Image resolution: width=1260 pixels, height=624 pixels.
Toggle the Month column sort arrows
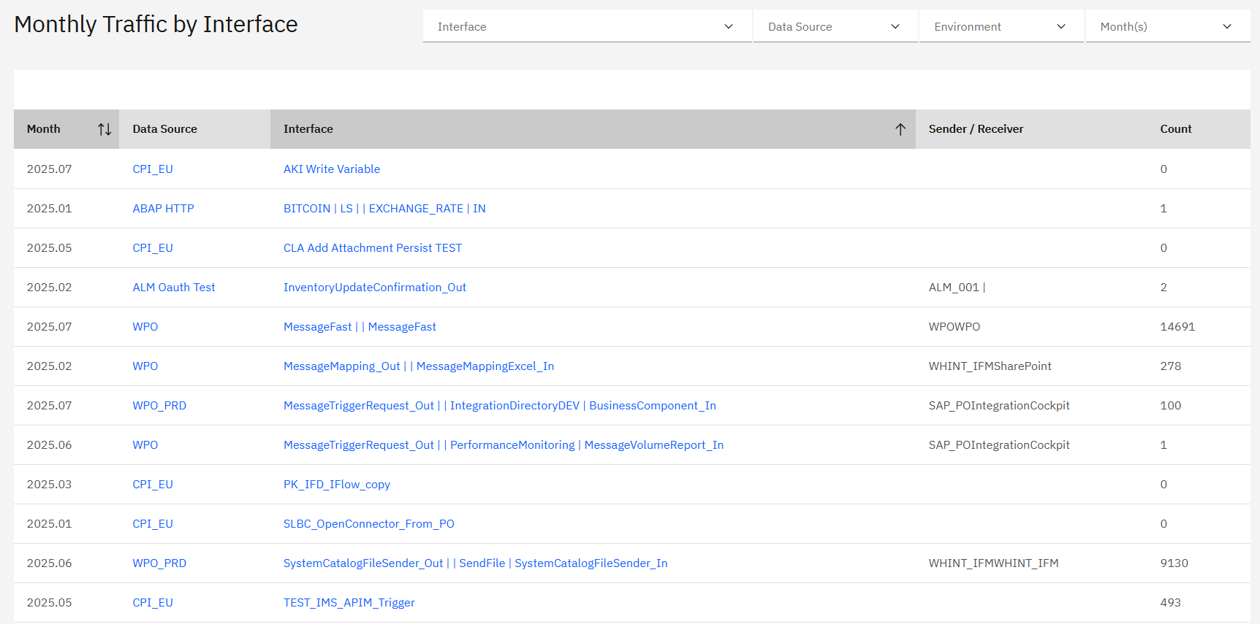105,129
